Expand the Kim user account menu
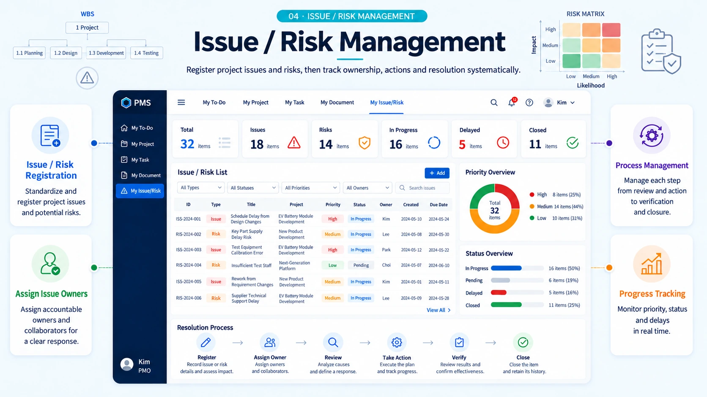 click(559, 103)
